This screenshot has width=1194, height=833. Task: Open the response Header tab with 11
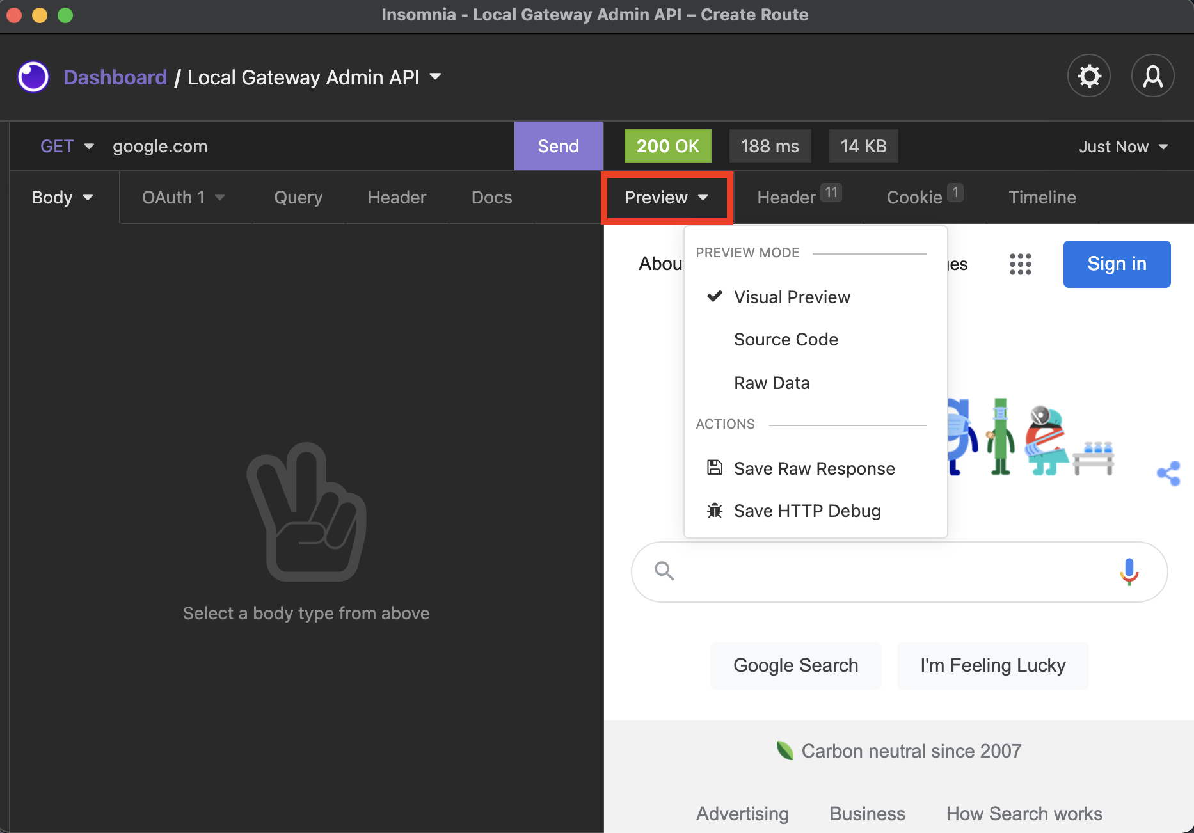point(799,196)
